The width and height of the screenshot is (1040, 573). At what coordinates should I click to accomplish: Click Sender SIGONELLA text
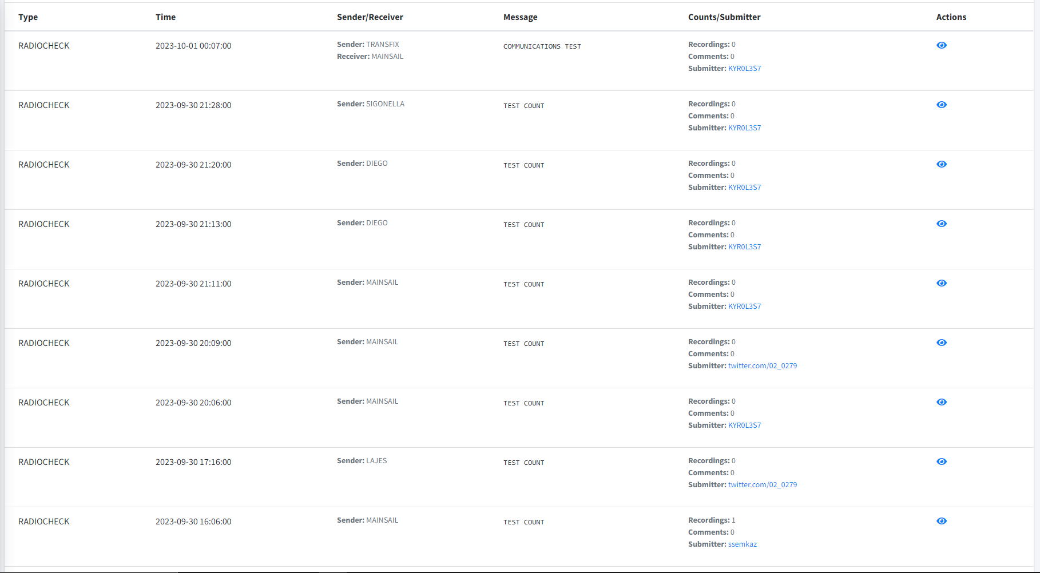[x=371, y=104]
